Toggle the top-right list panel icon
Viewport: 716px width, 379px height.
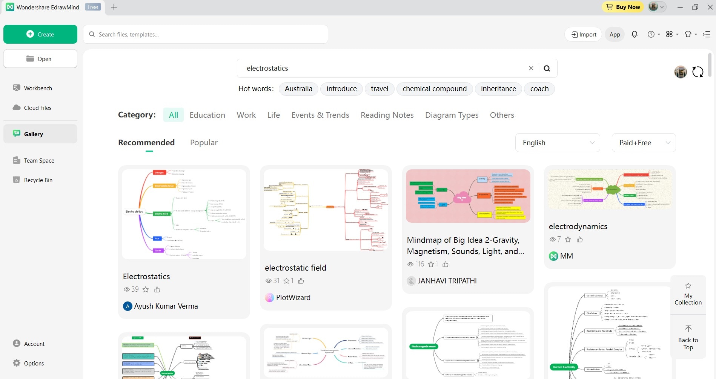(x=707, y=34)
